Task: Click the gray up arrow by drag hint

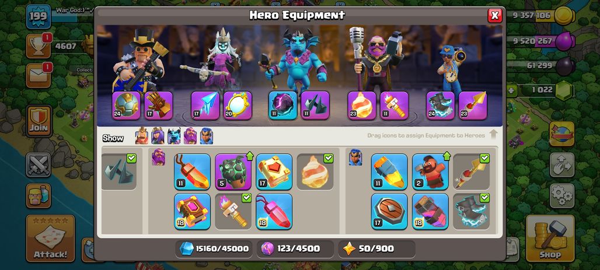Action: [x=493, y=135]
